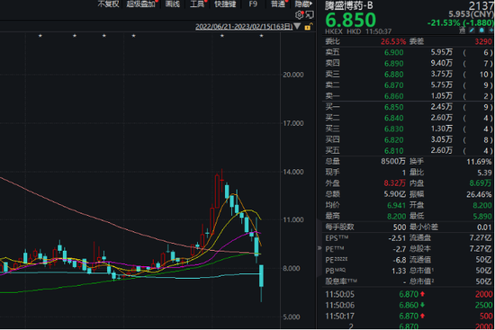Click the 卖一 ask price 6.860
The width and height of the screenshot is (495, 330).
(393, 96)
